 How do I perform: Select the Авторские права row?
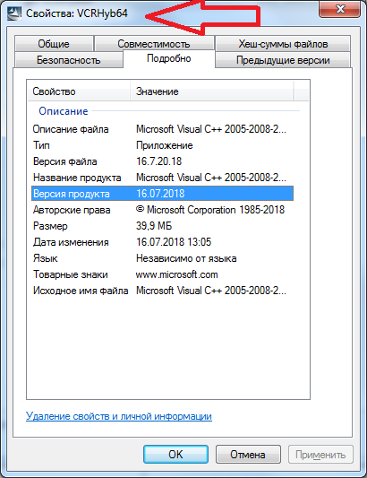click(163, 210)
